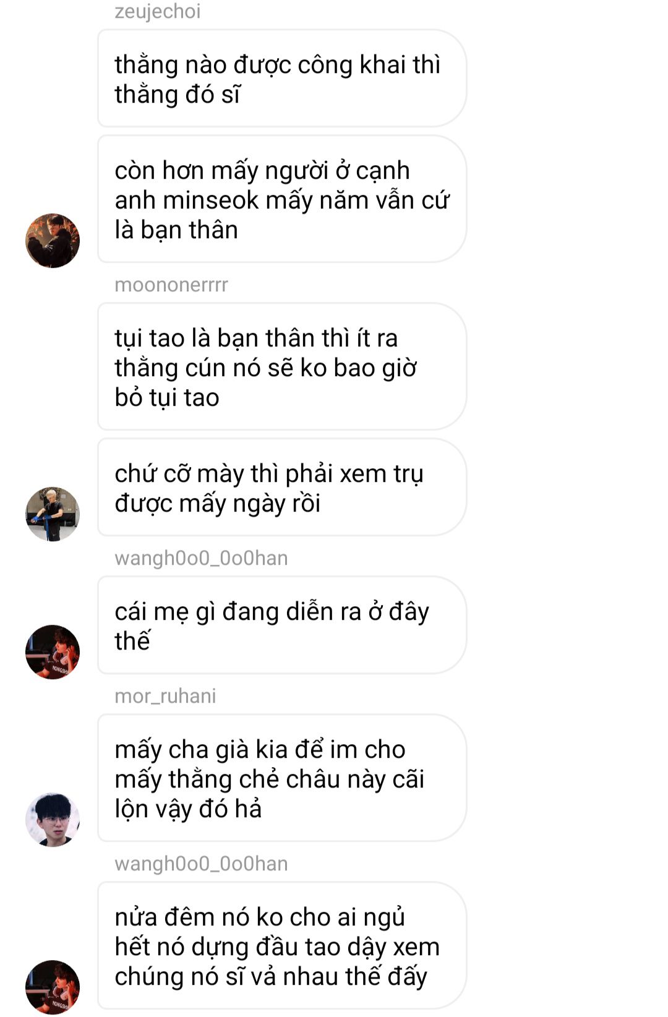Tap message 'chứ cỡ mày thì phải xem'

(281, 487)
